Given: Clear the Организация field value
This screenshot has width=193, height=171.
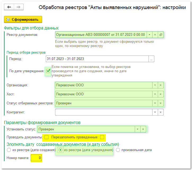Looking at the screenshot, I should (x=160, y=85).
